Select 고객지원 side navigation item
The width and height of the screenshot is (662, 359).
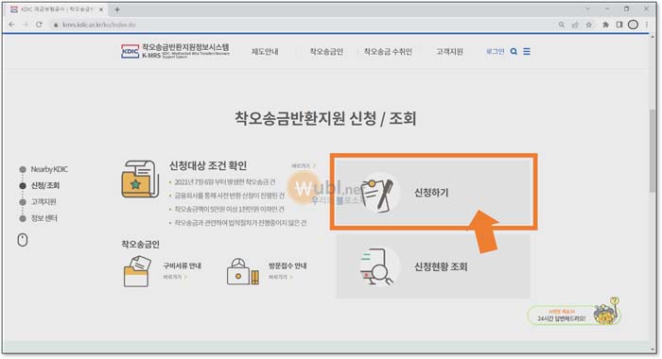tap(44, 201)
